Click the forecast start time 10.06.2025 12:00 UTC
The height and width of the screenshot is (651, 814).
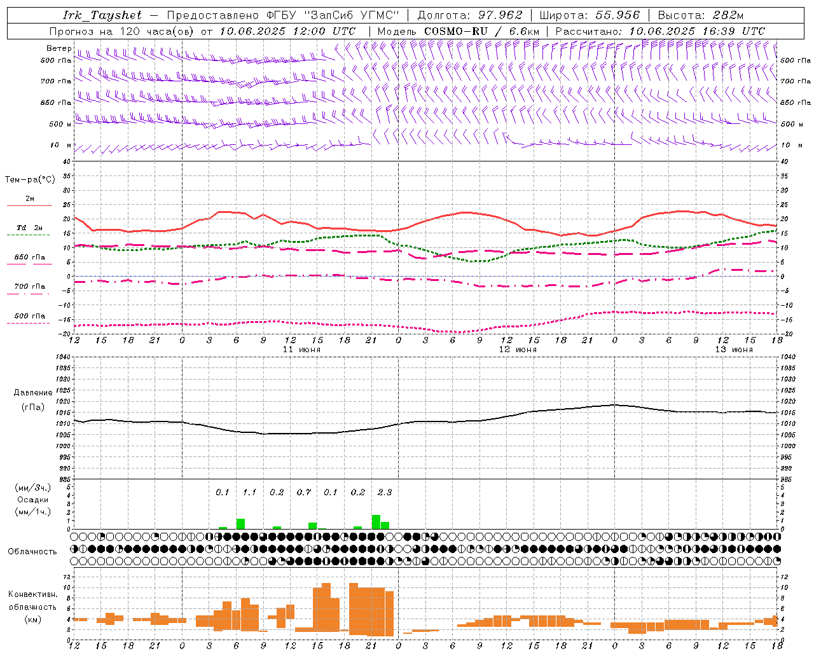tap(287, 31)
